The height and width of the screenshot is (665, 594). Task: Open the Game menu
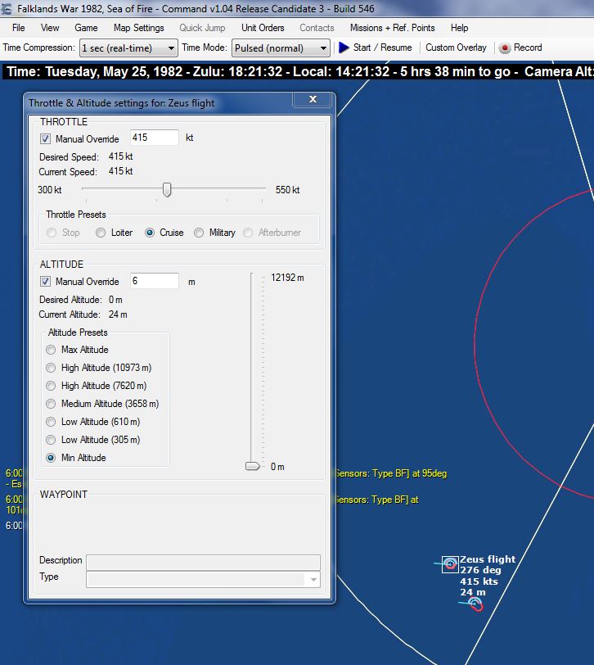tap(86, 28)
